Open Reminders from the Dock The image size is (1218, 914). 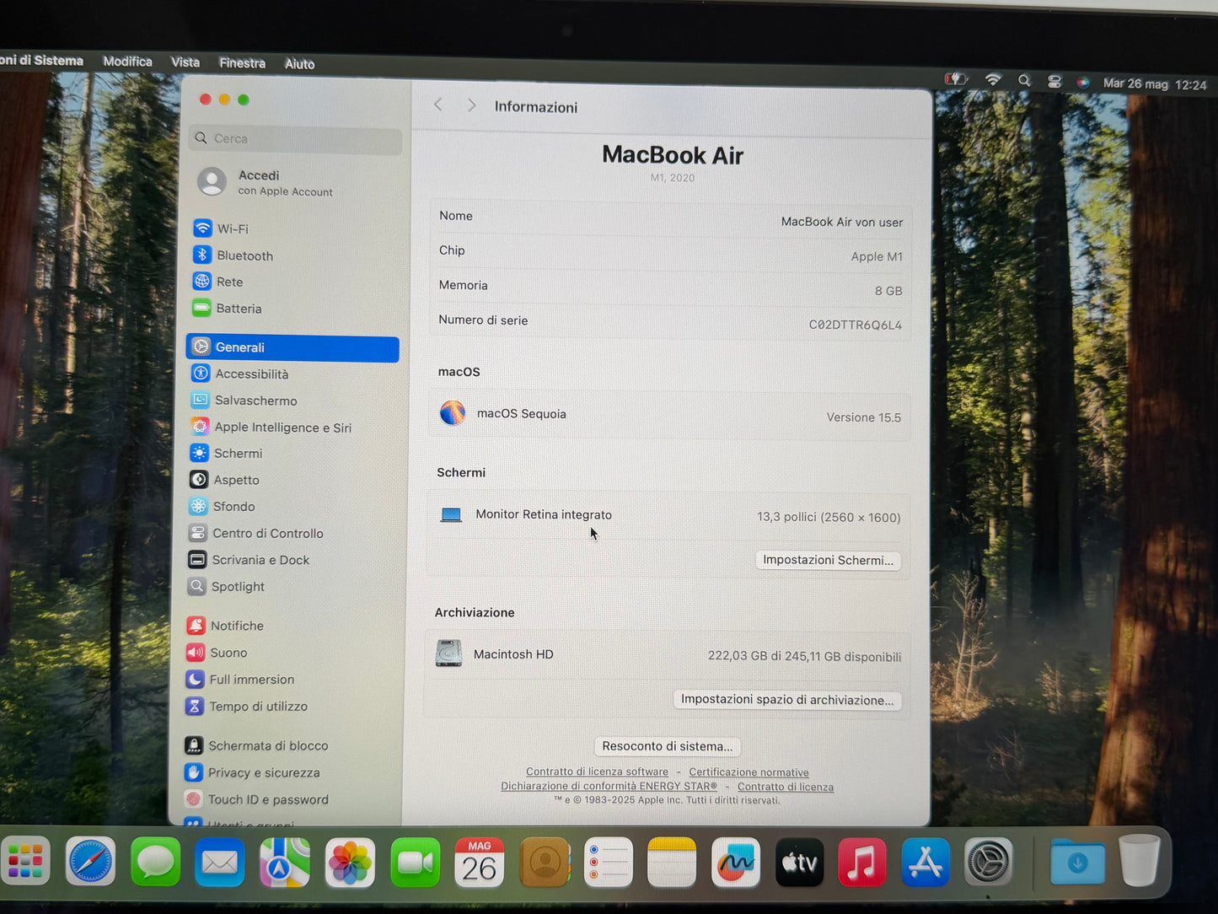(608, 863)
